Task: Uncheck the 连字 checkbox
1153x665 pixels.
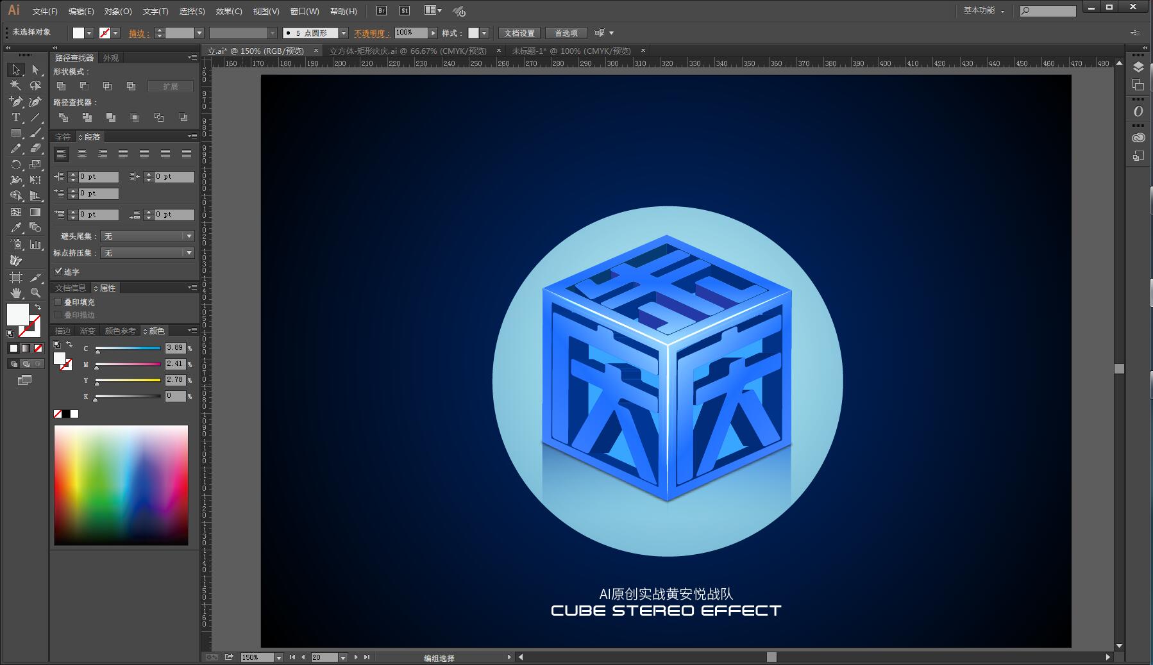Action: 58,272
